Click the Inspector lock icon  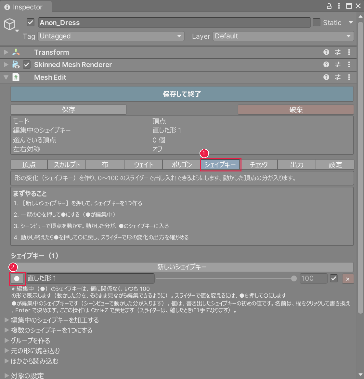tap(329, 6)
